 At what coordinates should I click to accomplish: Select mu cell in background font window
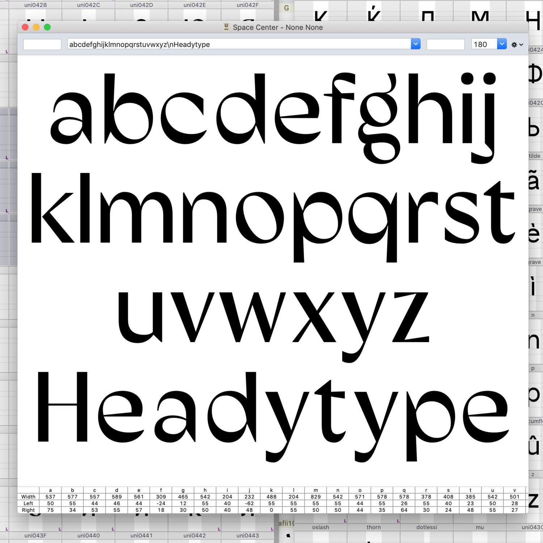click(x=480, y=527)
